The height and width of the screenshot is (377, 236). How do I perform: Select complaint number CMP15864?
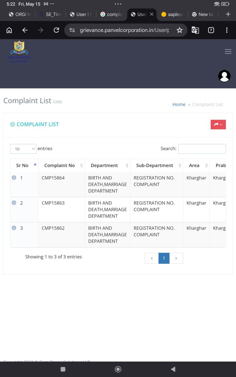click(x=53, y=178)
